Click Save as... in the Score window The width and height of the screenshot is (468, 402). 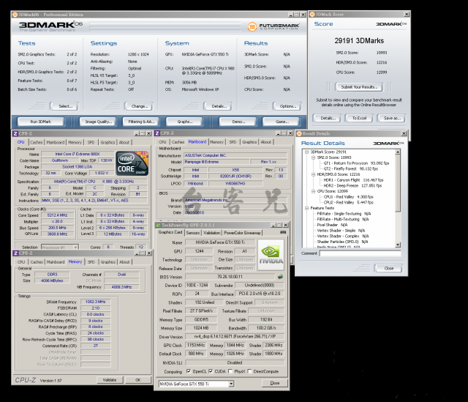(x=391, y=118)
